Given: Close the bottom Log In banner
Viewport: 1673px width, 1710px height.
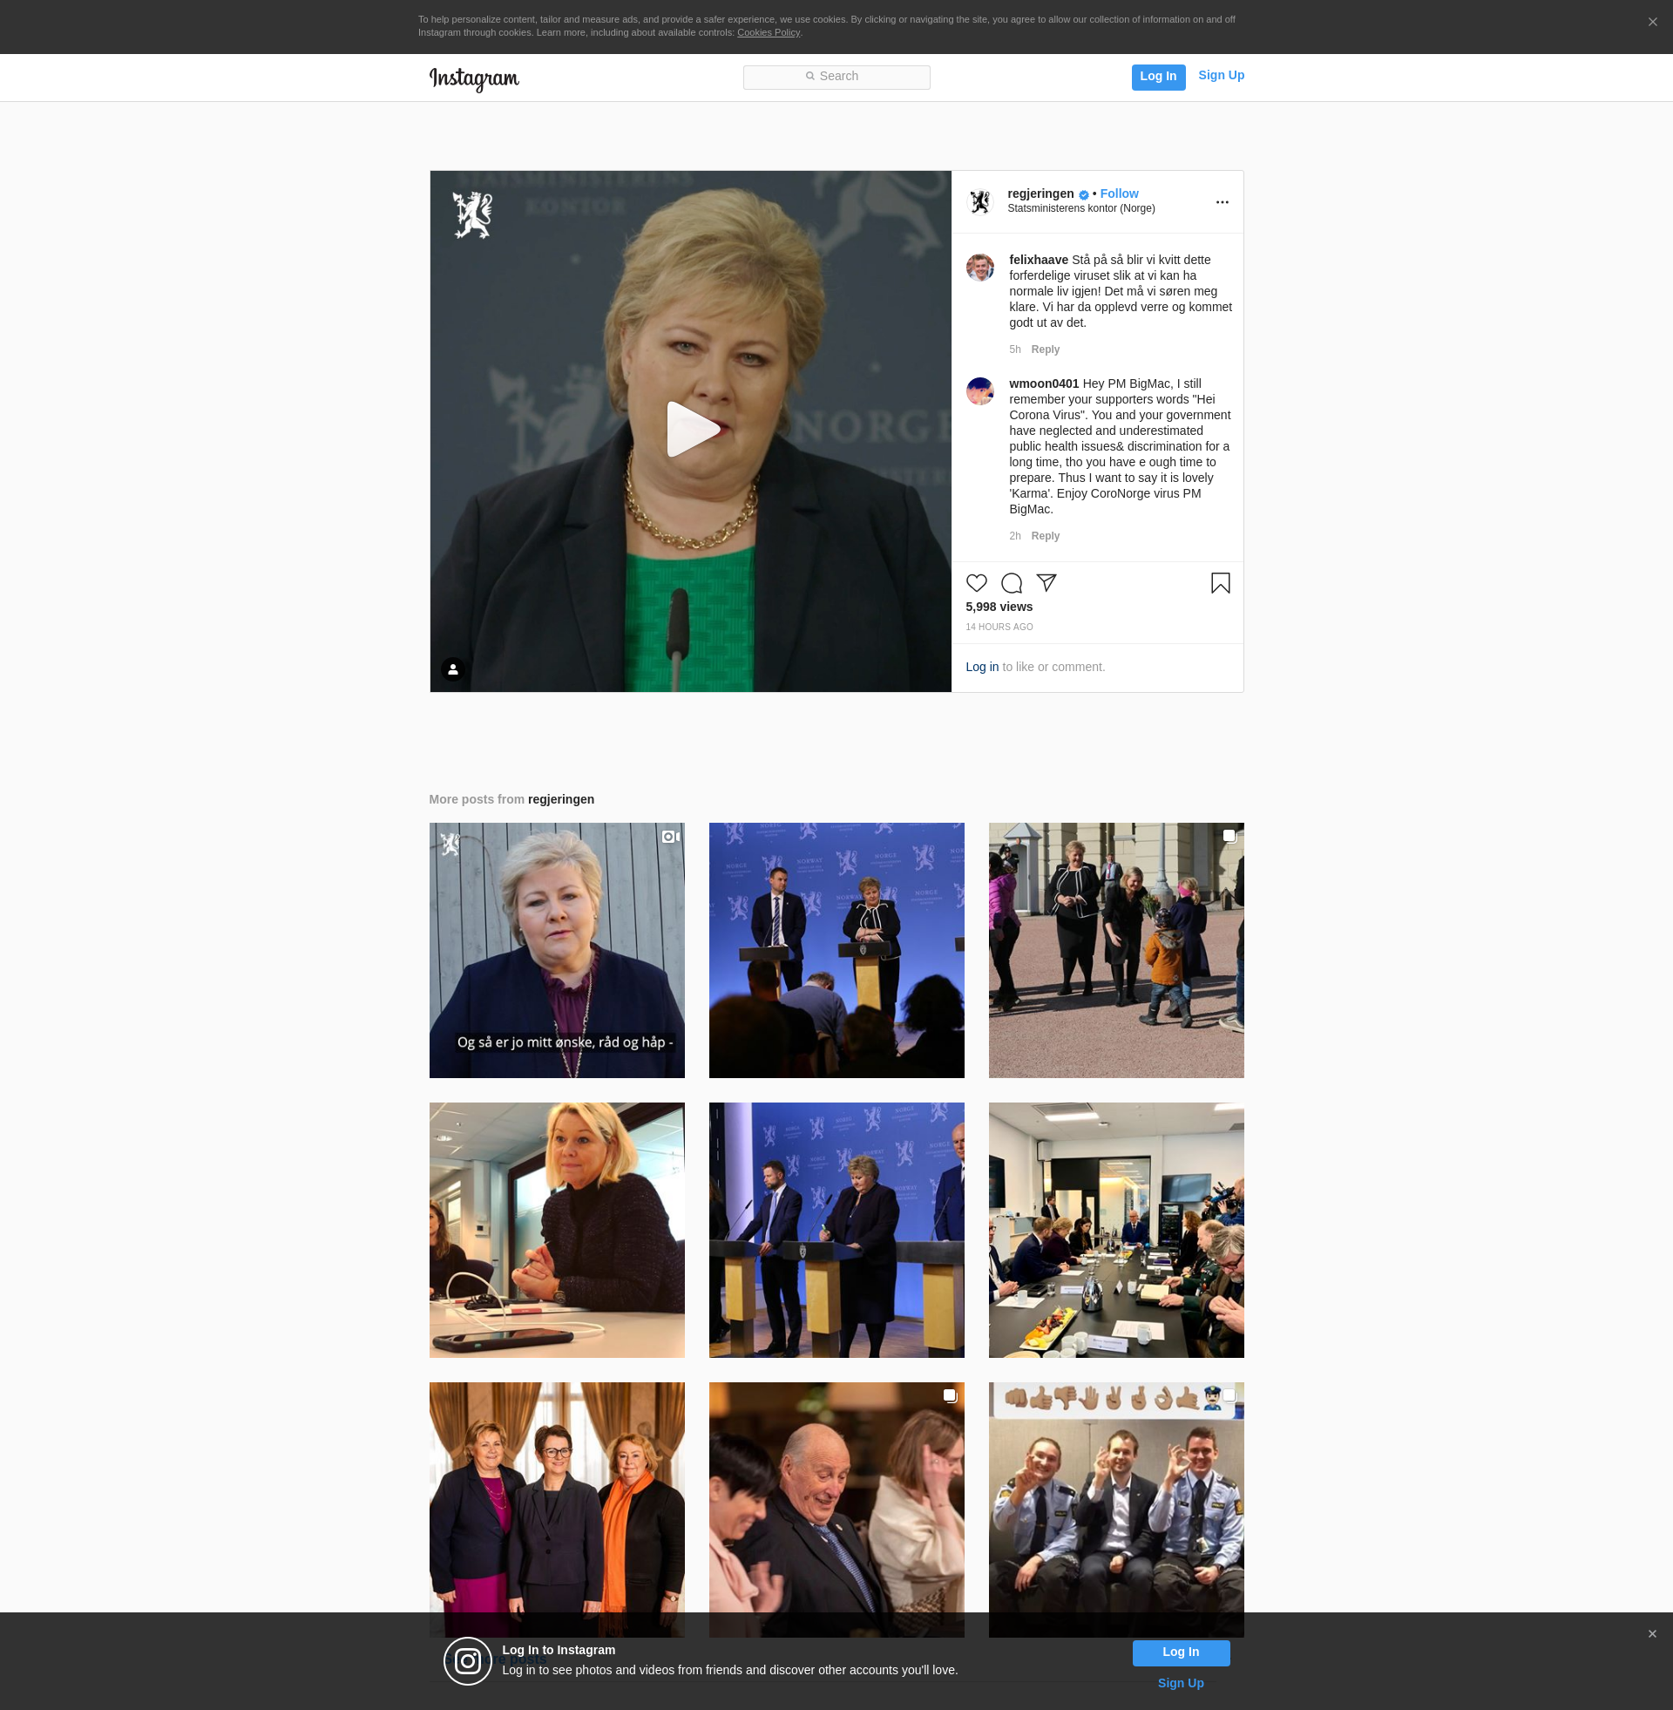Looking at the screenshot, I should point(1652,1633).
